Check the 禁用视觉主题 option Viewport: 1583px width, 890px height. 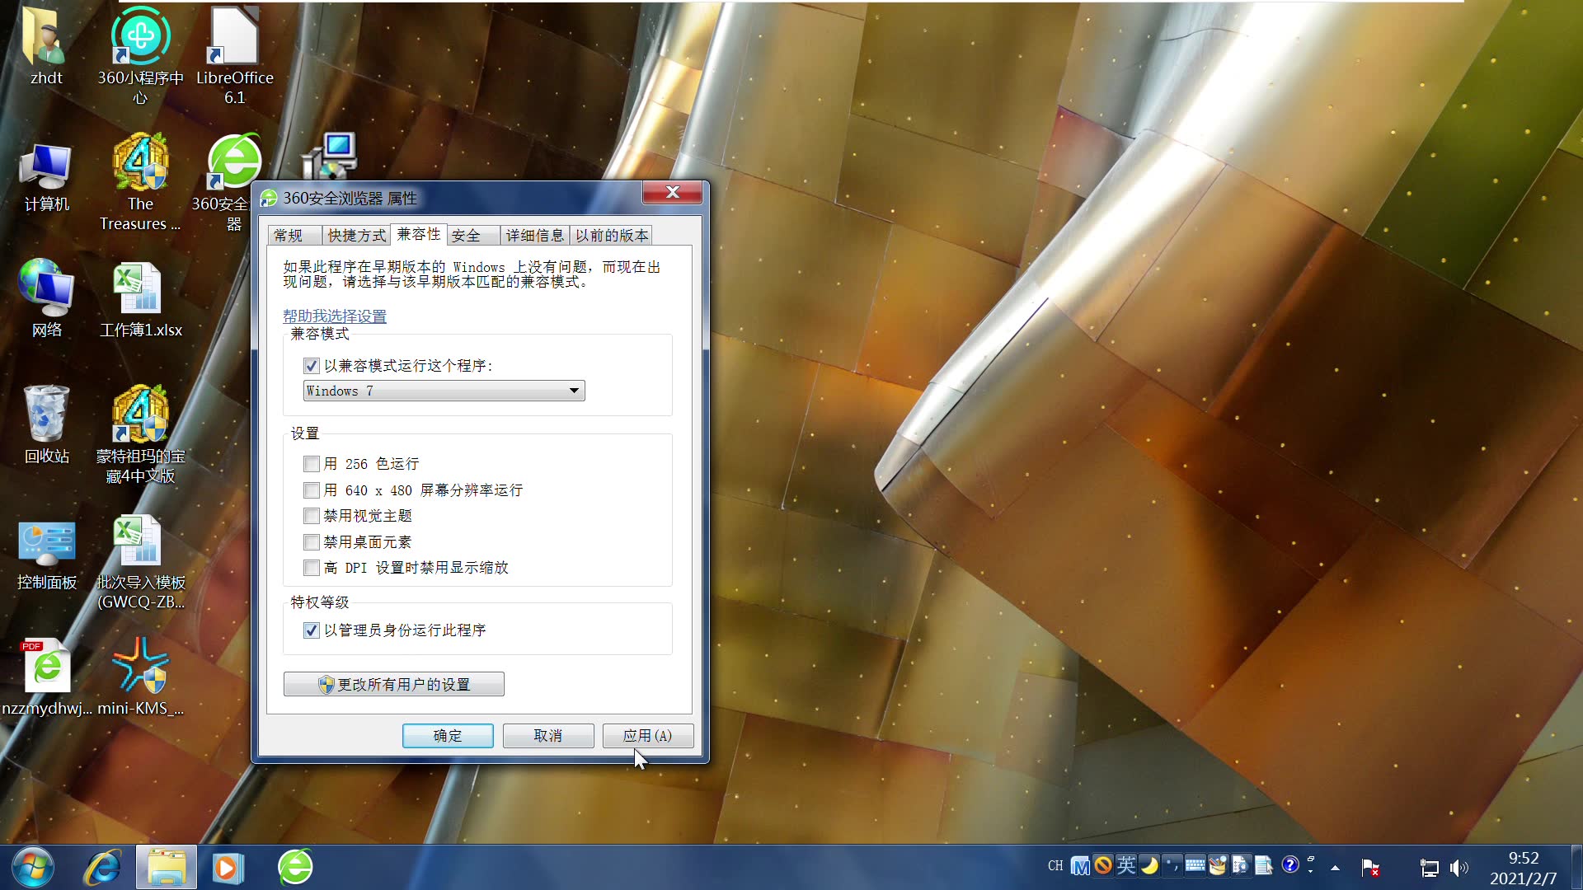coord(312,516)
